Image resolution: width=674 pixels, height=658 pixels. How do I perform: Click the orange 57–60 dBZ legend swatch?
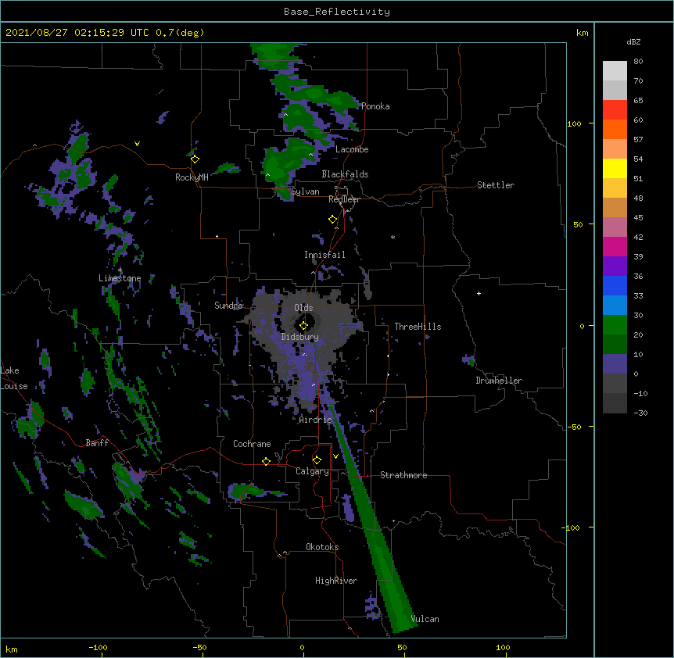coord(615,130)
